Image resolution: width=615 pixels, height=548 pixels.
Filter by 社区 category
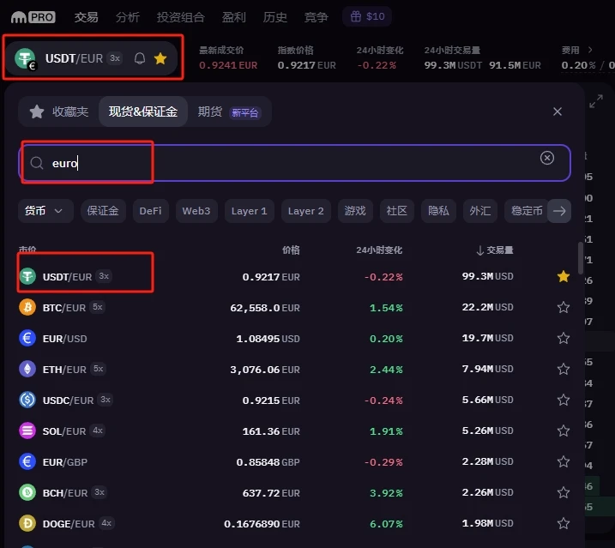coord(397,211)
